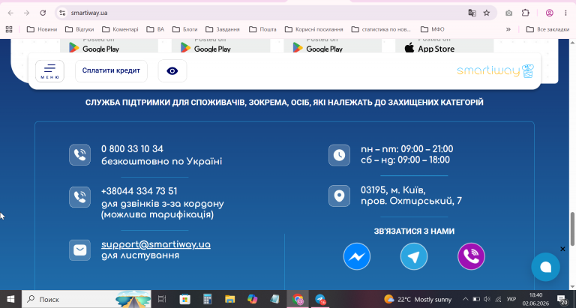Open the Пошта bookmarks folder
This screenshot has width=576, height=308.
(262, 29)
